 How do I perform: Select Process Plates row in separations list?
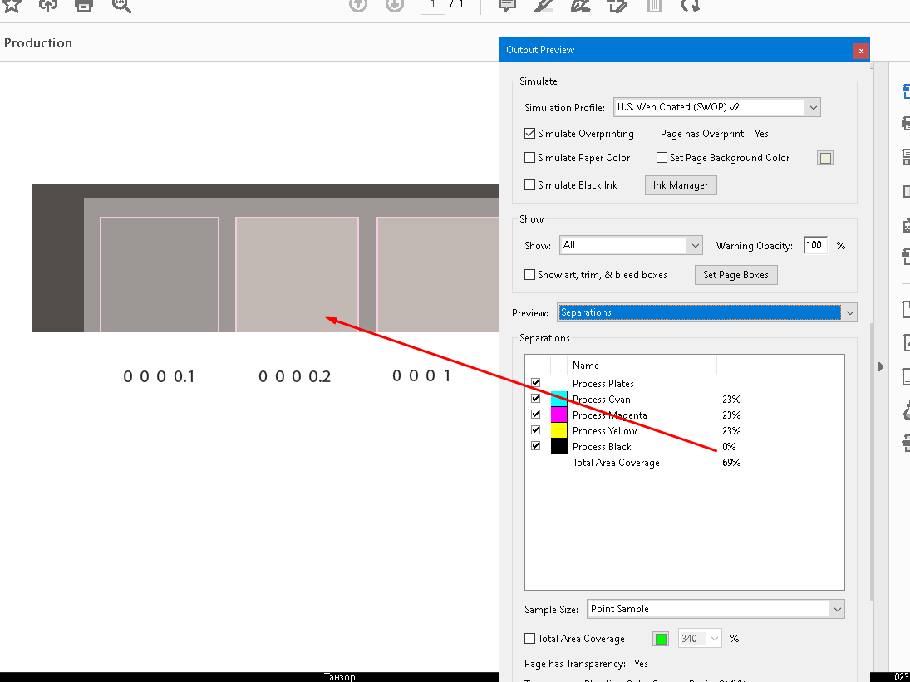603,384
